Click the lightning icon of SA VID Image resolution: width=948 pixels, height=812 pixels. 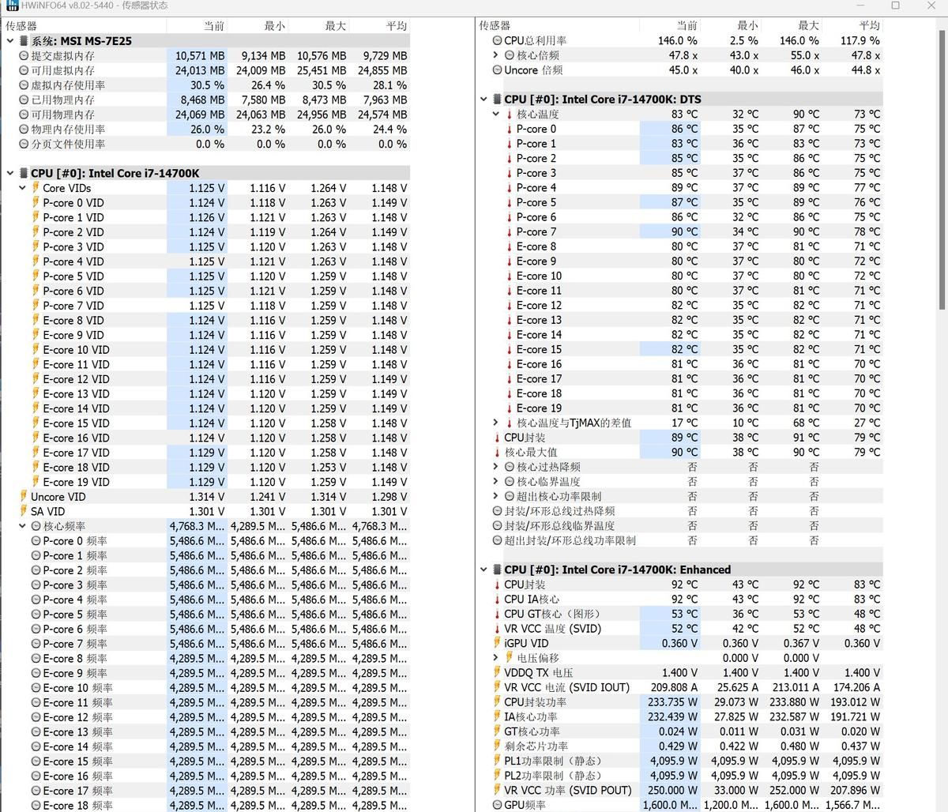coord(24,511)
